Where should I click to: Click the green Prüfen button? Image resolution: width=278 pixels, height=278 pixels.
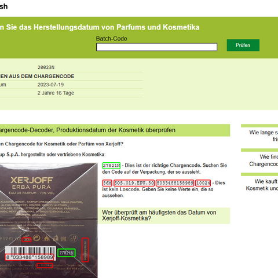coord(243,45)
